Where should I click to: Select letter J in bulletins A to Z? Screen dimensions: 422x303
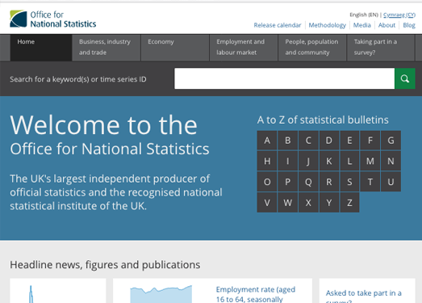308,162
